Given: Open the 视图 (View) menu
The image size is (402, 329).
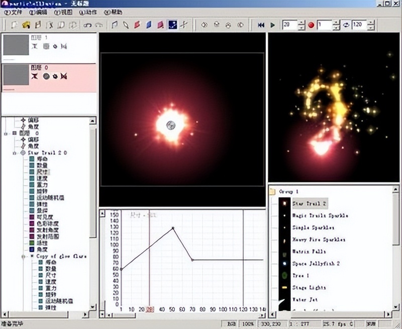Looking at the screenshot, I should [61, 12].
